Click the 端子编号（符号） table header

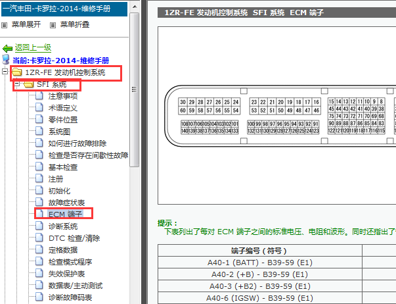tap(259, 251)
